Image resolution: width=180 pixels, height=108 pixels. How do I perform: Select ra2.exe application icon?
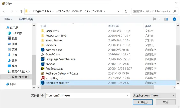(x=43, y=64)
